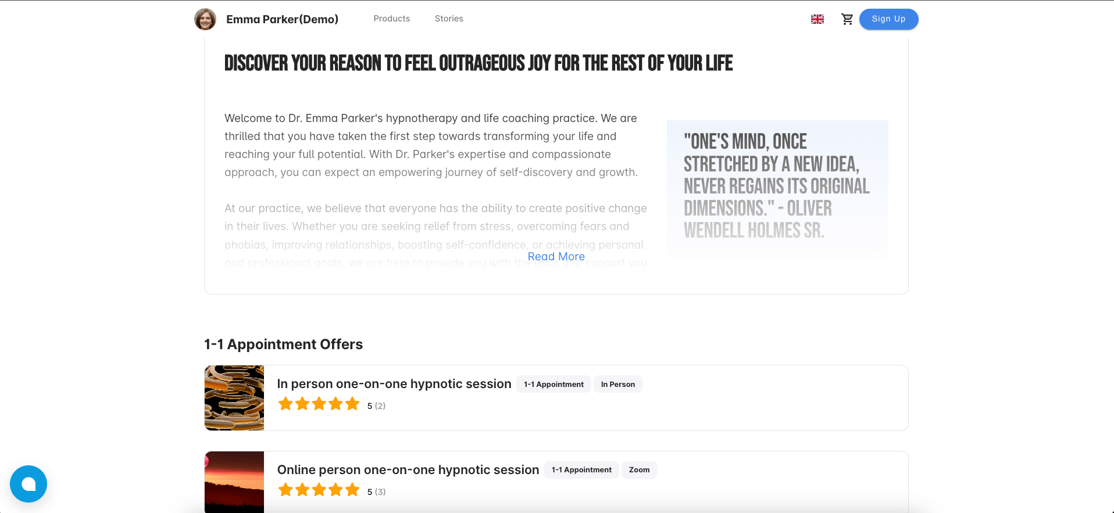
Task: Click the online session's 1-1 Appointment tag
Action: point(581,470)
